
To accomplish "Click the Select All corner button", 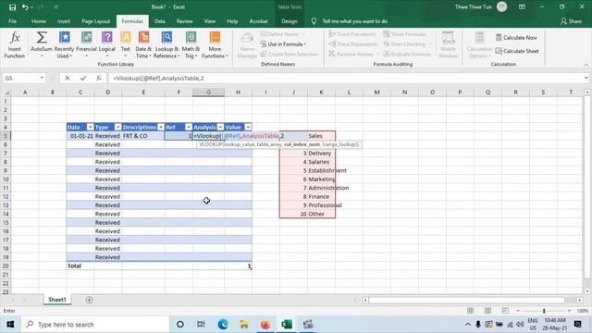I will click(6, 92).
